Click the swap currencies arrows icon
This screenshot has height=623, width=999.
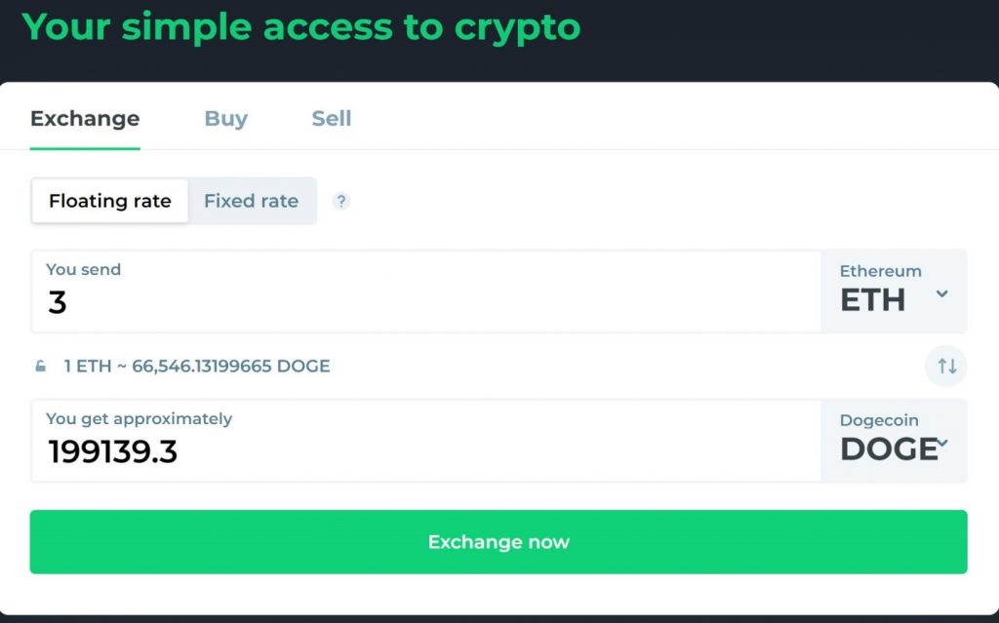tap(946, 367)
